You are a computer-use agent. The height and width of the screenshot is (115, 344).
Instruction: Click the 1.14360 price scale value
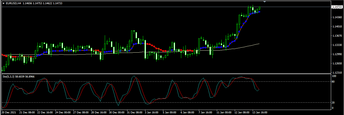[337, 17]
